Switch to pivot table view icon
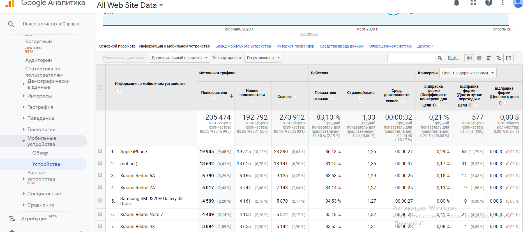Image resolution: width=523 pixels, height=232 pixels. [x=508, y=58]
